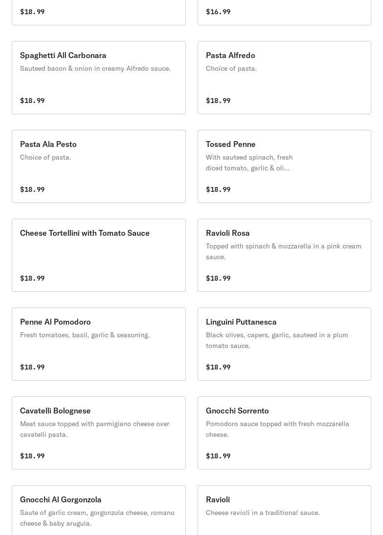Click the Ravioli Rosa pink cream description
The height and width of the screenshot is (535, 383).
(283, 251)
